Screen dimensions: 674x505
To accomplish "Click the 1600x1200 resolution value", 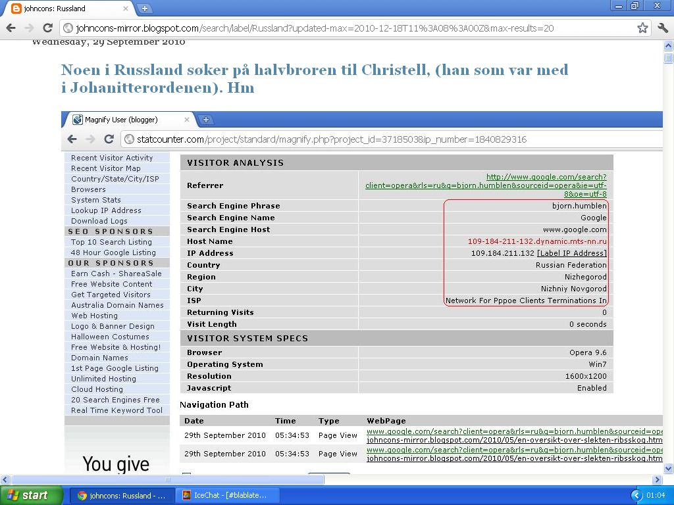I will coord(585,376).
